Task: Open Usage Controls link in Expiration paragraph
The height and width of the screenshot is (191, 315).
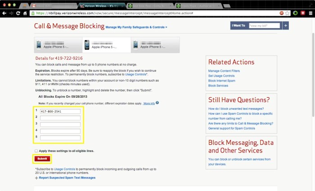Action: [x=135, y=74]
